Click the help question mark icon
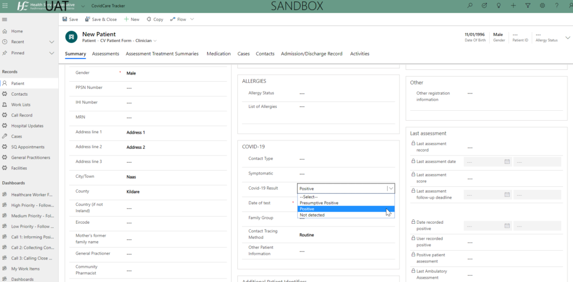 [557, 6]
